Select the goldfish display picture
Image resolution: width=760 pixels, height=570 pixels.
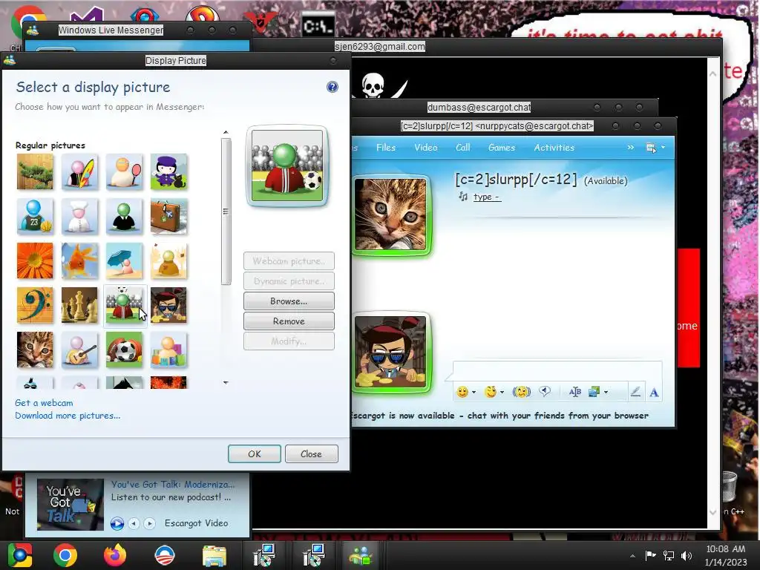(x=79, y=261)
